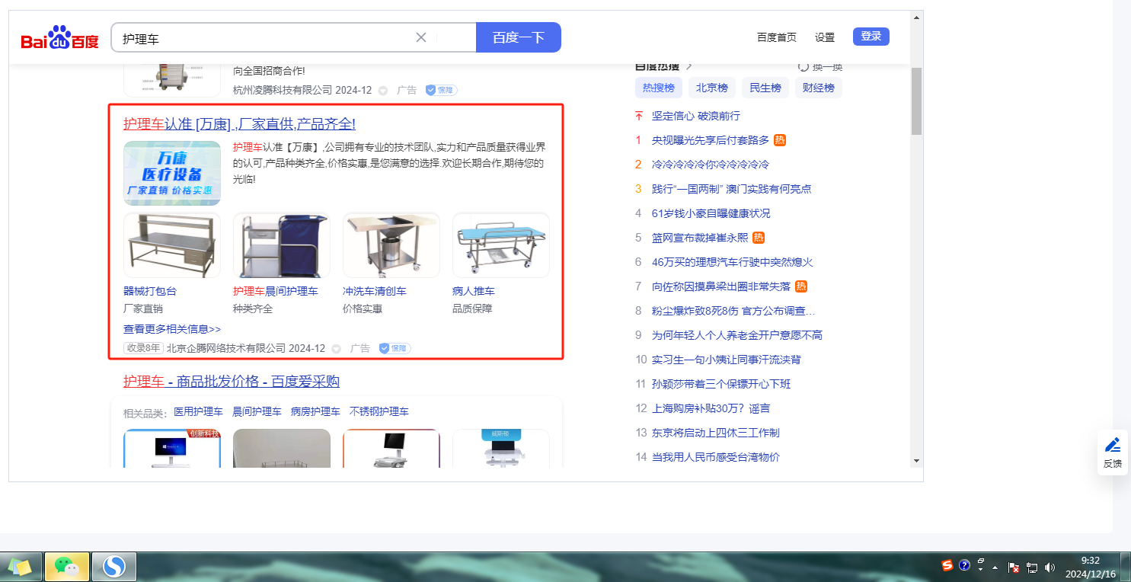This screenshot has height=582, width=1131.
Task: Select the 不锈钢护理车 related category
Action: (x=379, y=411)
